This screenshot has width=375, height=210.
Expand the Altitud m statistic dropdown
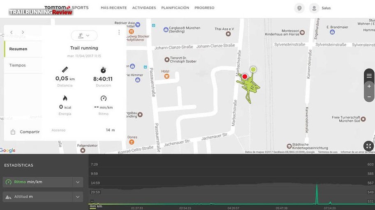[x=78, y=197]
